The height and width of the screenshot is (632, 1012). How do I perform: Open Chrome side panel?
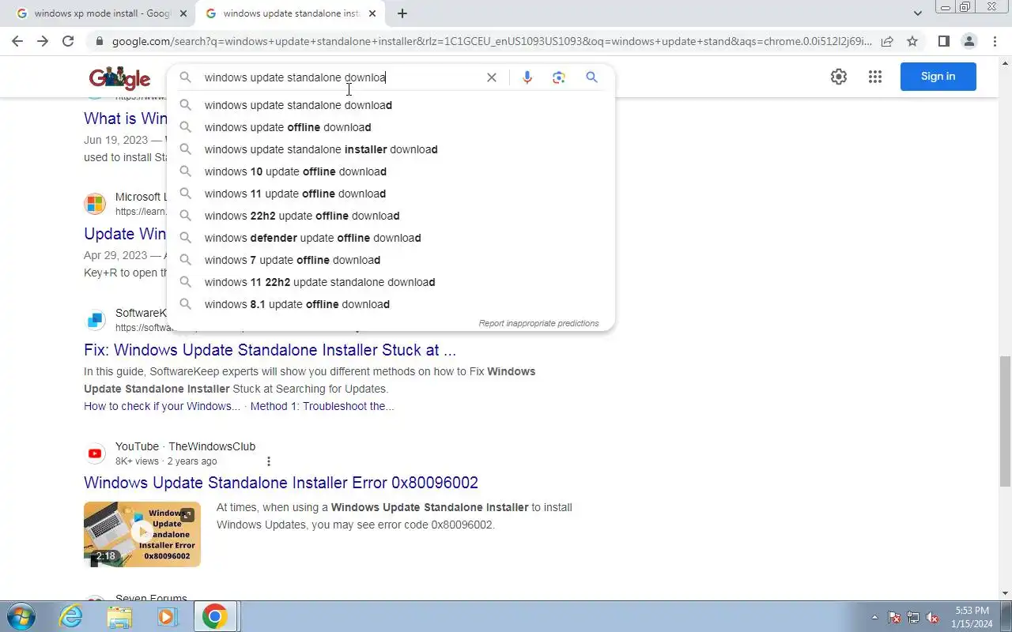[x=943, y=41]
